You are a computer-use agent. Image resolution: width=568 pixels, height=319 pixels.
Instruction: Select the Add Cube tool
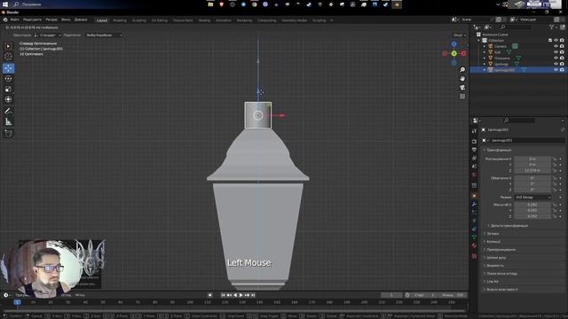[8, 133]
